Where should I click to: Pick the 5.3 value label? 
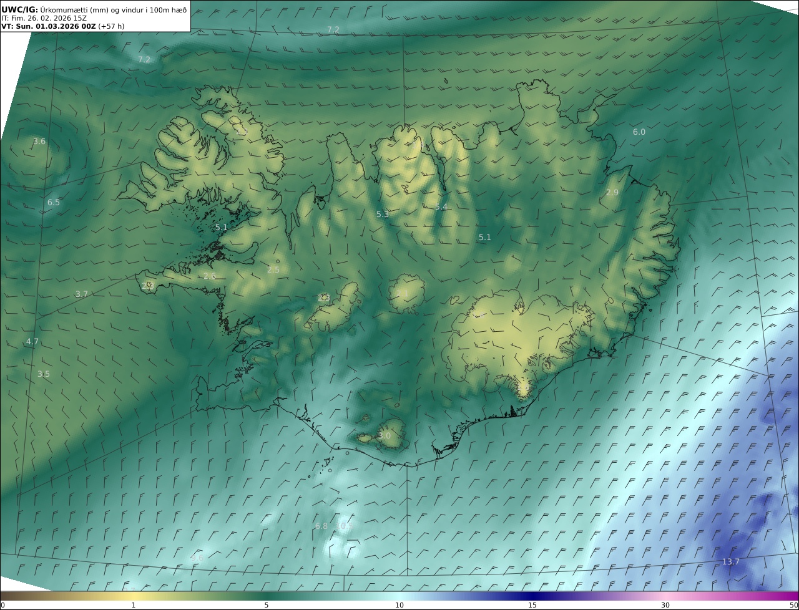[x=383, y=215]
